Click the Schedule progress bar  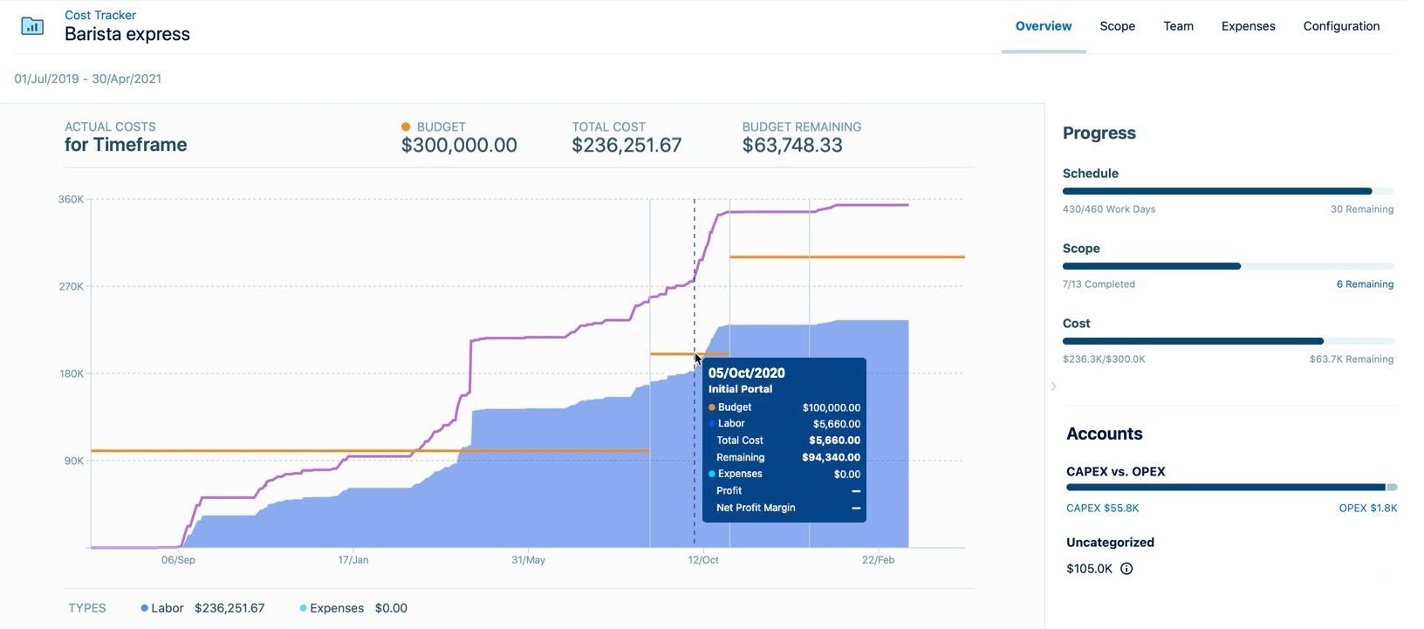pyautogui.click(x=1228, y=191)
